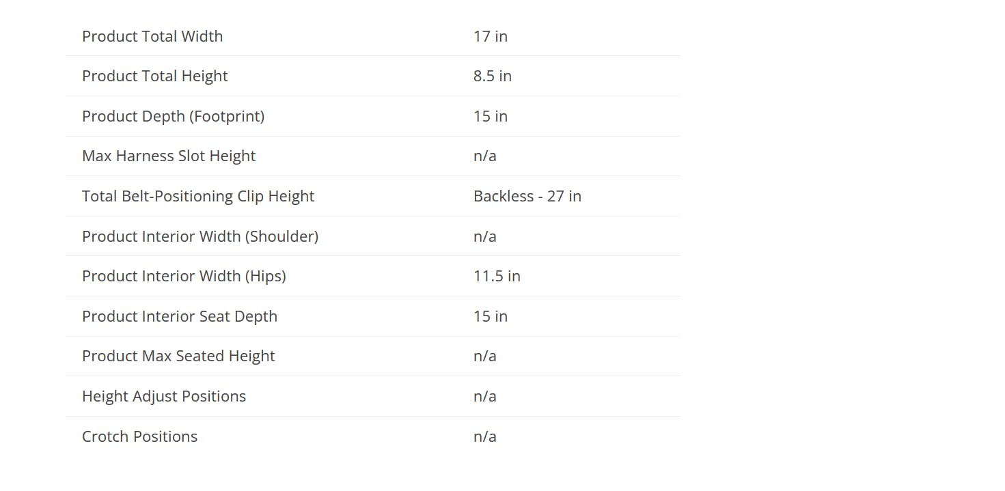The height and width of the screenshot is (491, 1005).
Task: Select the "8.5 in" height value
Action: [493, 76]
